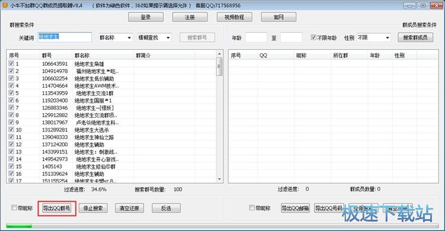Viewport: 445px width, 231px height.
Task: Toggle 带昵称 checkbox in member panel
Action: point(252,207)
